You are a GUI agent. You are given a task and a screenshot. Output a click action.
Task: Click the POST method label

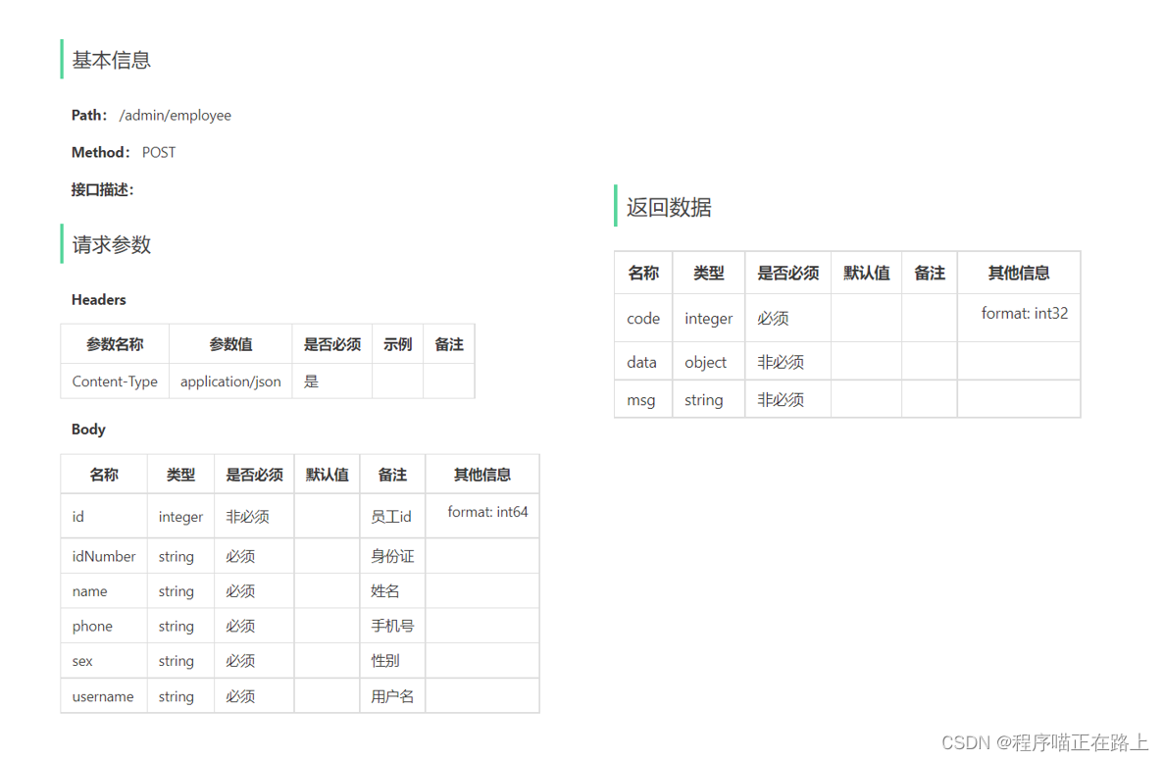[159, 152]
